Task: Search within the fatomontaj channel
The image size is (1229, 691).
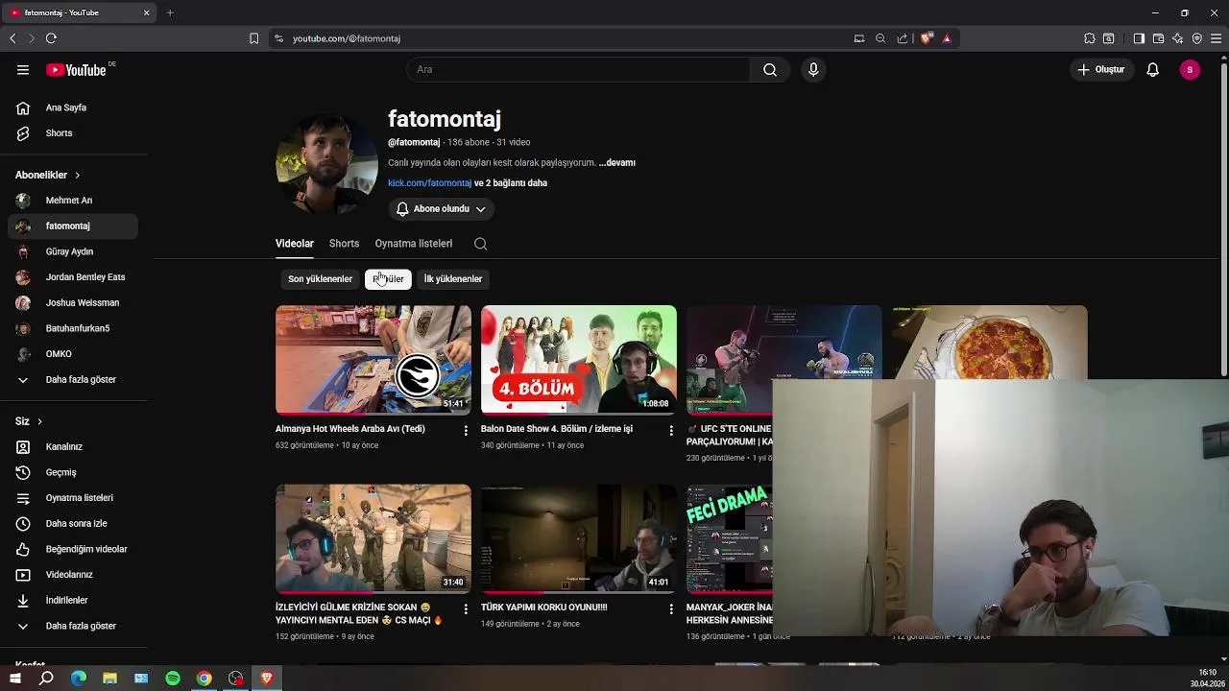Action: click(481, 244)
